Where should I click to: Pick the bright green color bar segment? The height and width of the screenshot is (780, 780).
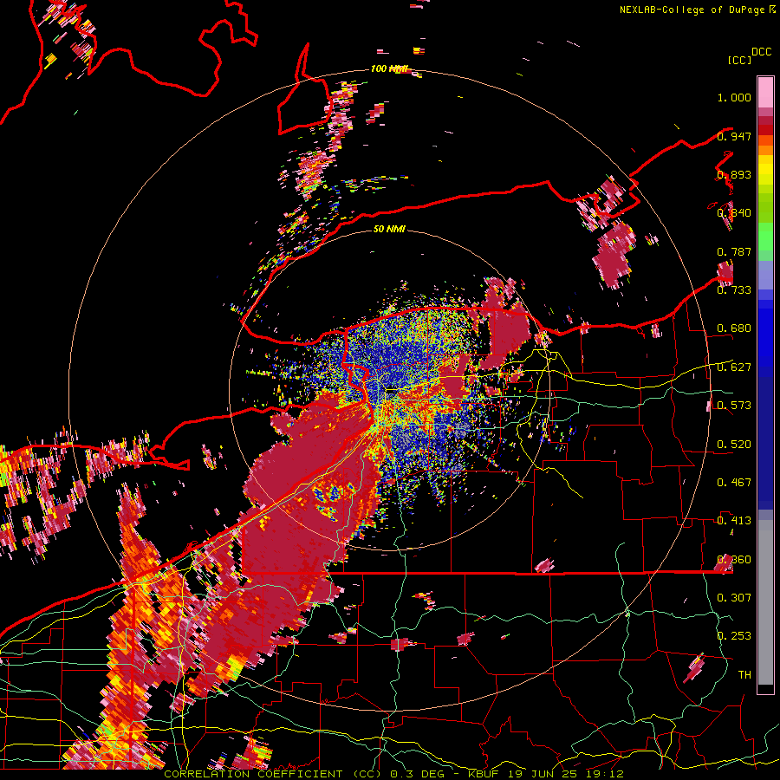pyautogui.click(x=765, y=237)
